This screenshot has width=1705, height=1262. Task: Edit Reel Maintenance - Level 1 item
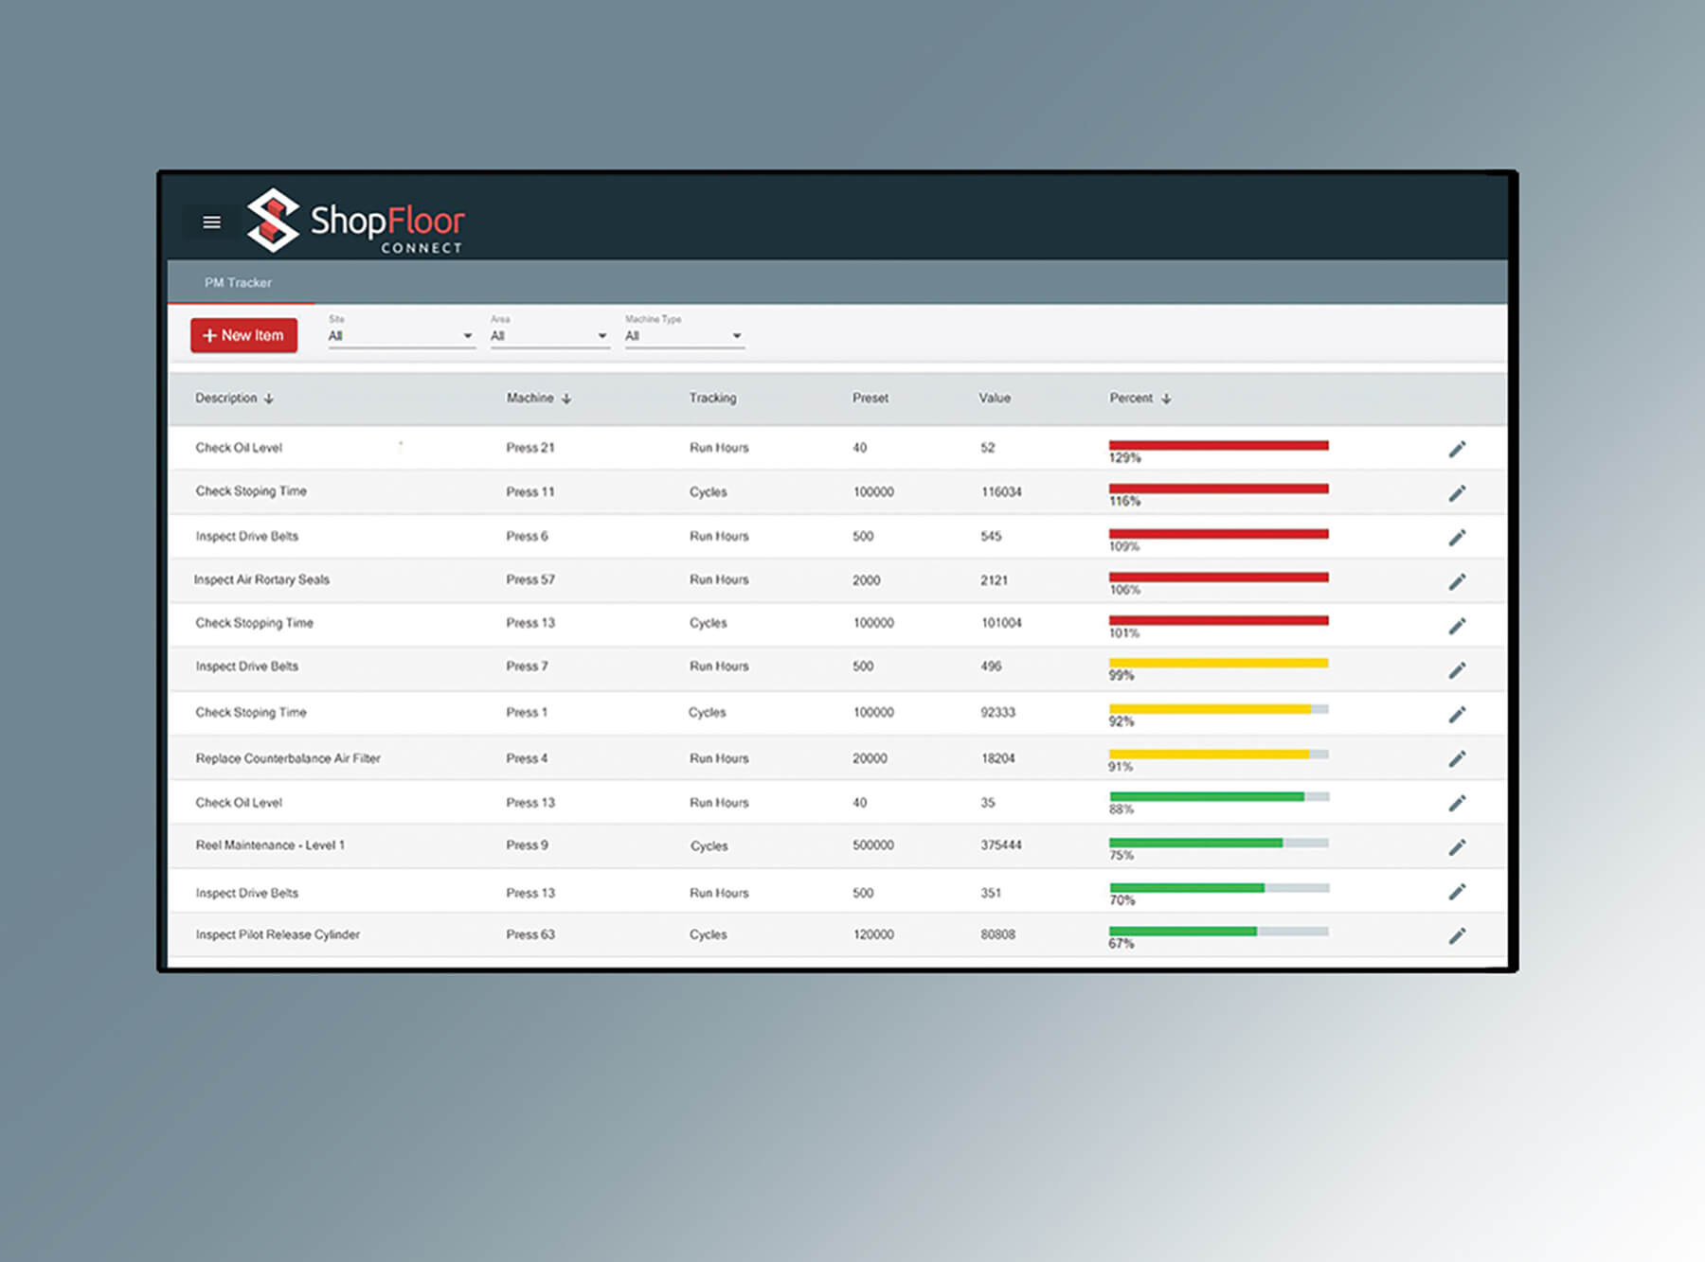tap(1457, 847)
